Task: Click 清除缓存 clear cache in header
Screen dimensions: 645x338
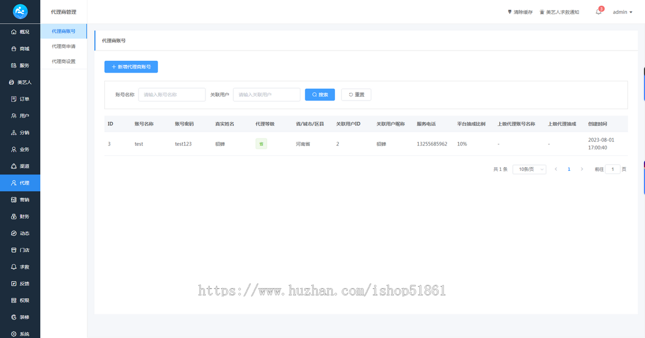Action: click(520, 12)
